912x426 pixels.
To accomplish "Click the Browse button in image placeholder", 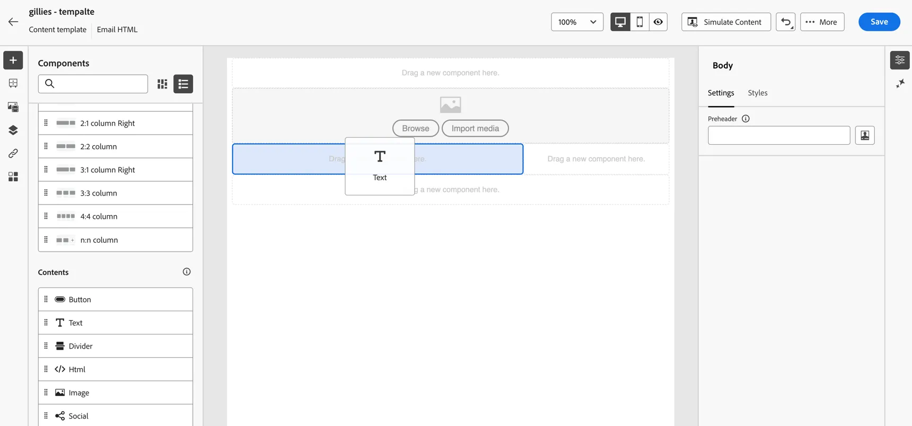I will tap(416, 128).
